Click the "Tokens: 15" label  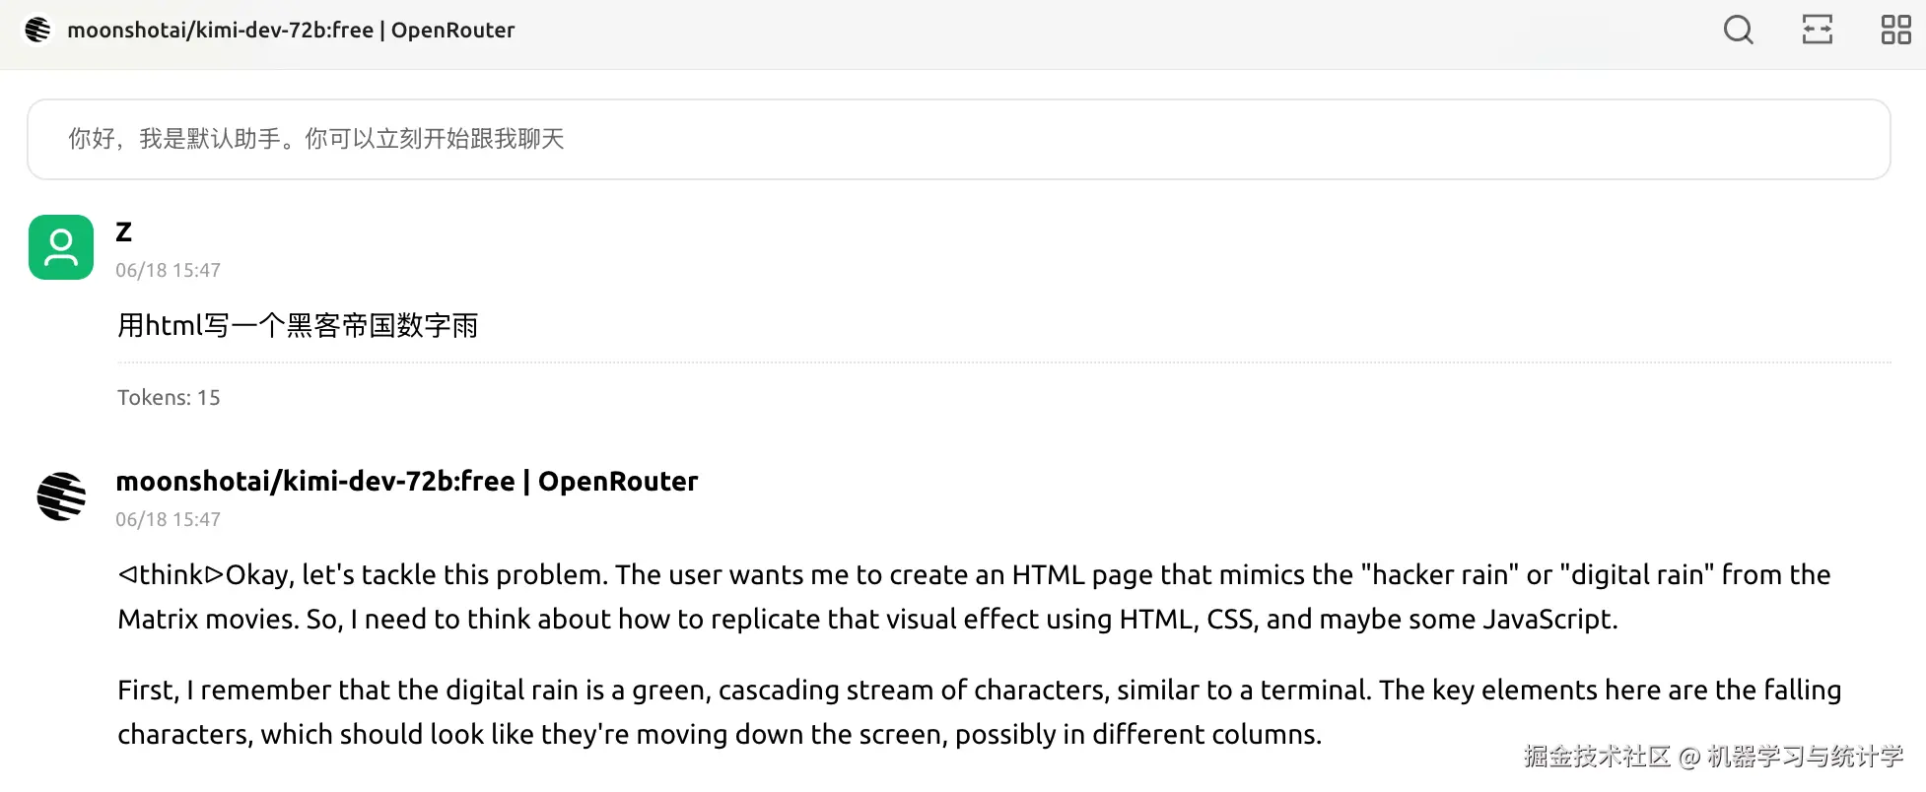click(169, 397)
